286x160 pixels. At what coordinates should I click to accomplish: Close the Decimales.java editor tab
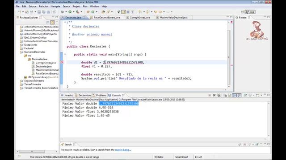point(84,18)
